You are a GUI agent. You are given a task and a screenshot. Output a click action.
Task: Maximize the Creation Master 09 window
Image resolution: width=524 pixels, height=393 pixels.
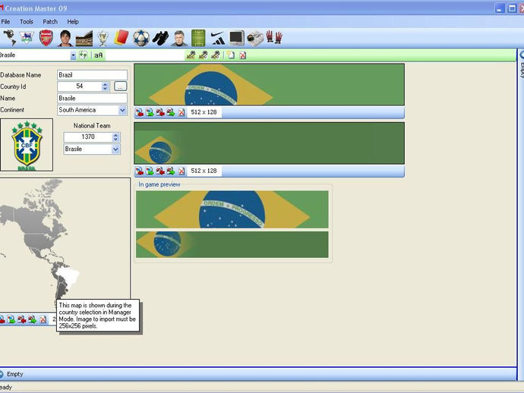tap(512, 8)
